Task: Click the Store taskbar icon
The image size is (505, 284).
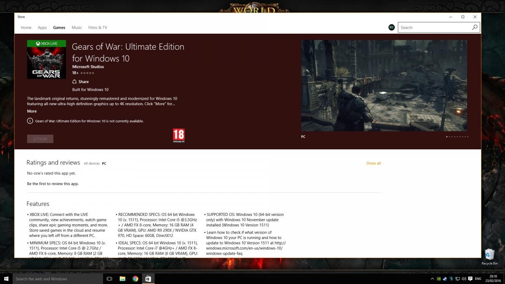Action: [x=148, y=279]
